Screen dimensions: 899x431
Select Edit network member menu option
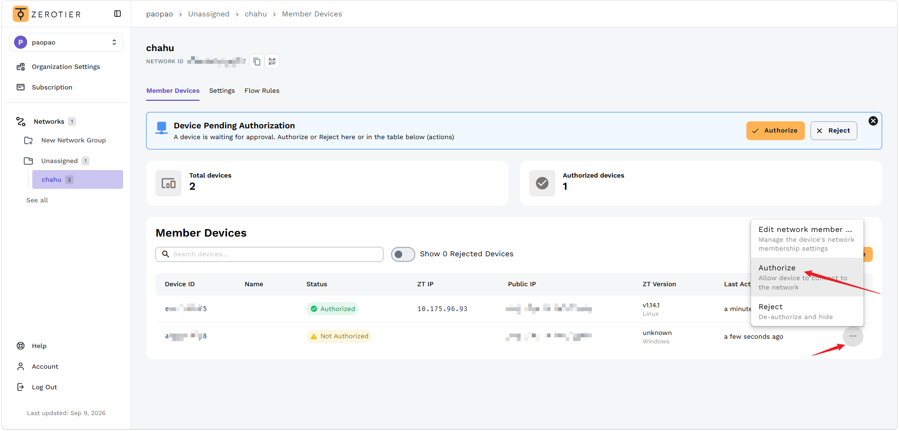(807, 238)
